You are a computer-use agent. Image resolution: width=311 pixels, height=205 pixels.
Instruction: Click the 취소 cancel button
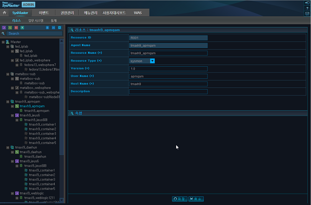pyautogui.click(x=196, y=199)
